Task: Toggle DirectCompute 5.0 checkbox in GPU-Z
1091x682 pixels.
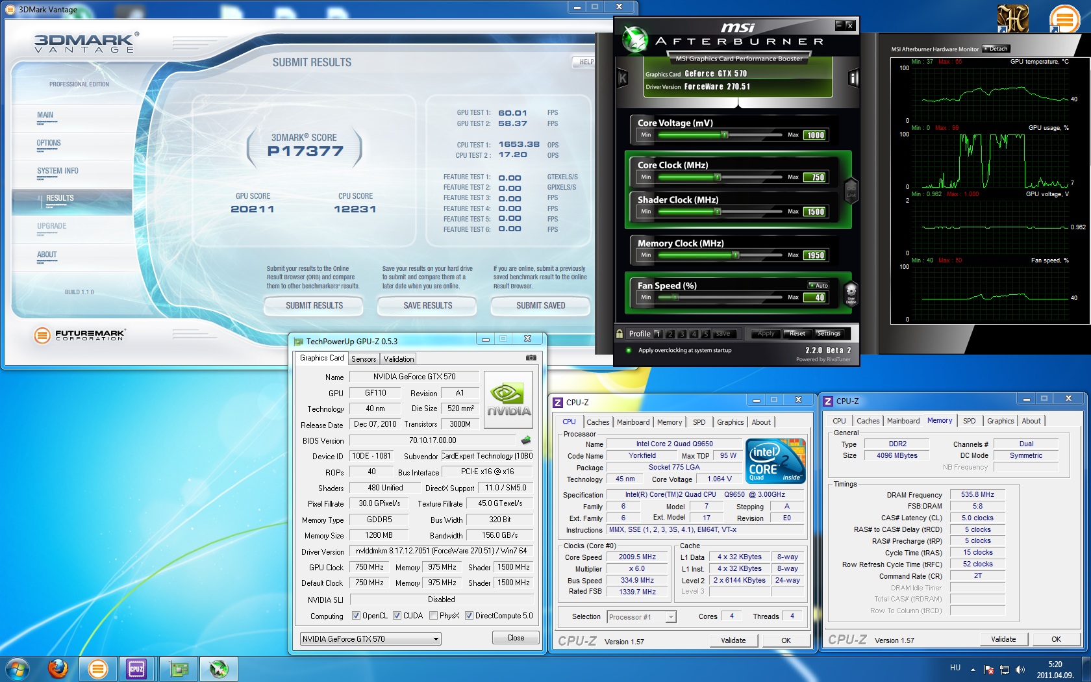Action: pyautogui.click(x=469, y=616)
